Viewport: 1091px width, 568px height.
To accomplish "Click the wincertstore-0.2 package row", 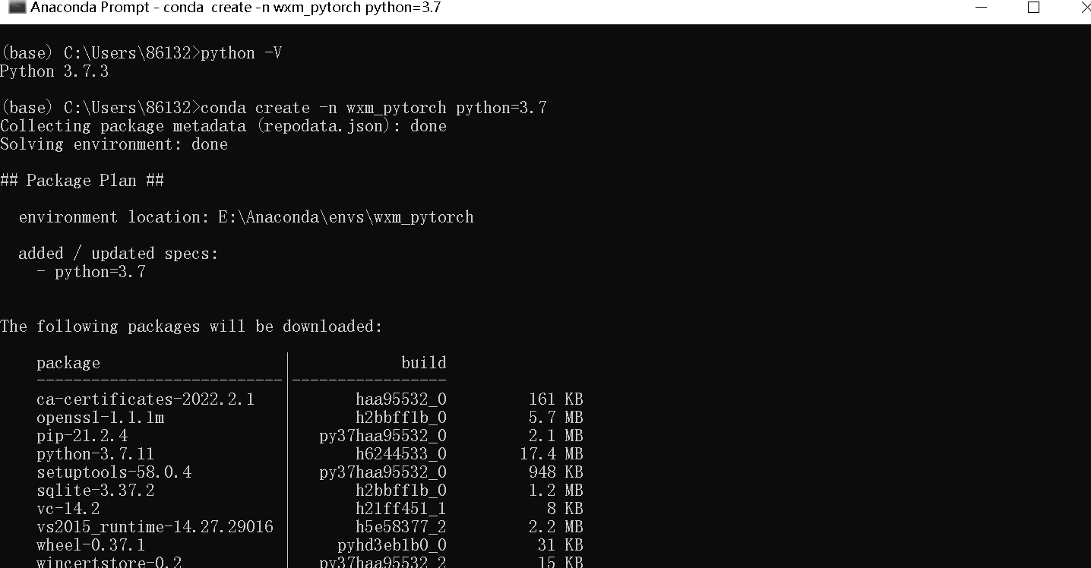I will (x=310, y=562).
